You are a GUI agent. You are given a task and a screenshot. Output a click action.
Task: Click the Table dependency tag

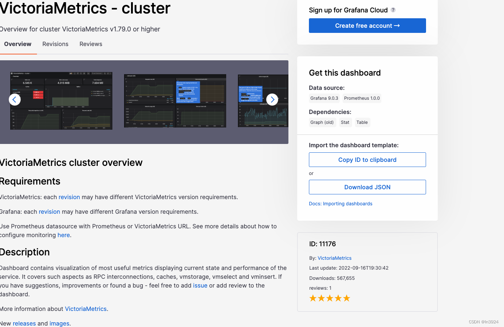click(x=362, y=122)
